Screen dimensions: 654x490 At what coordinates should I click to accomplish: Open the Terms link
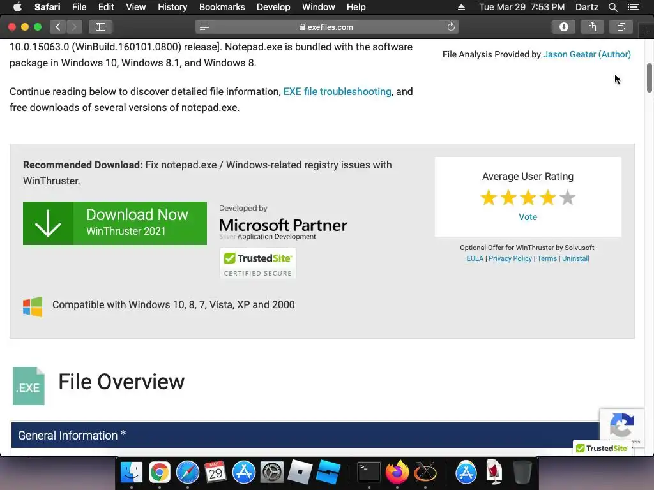click(547, 258)
